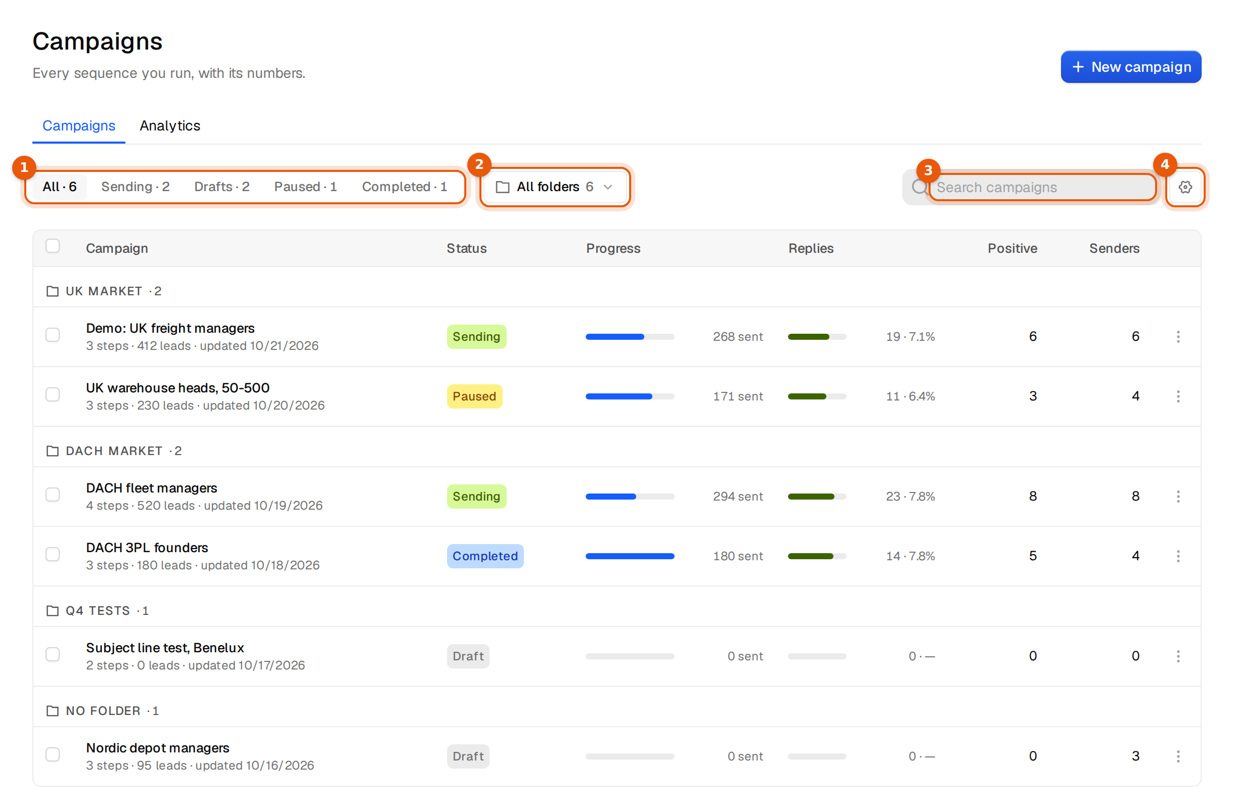Check the Demo: UK freight managers row
The height and width of the screenshot is (806, 1234).
(53, 335)
